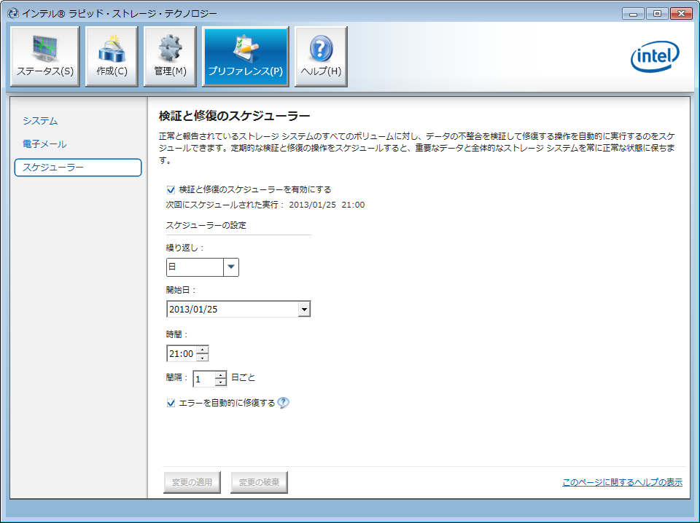
Task: Click the 変更の適用 button
Action: [x=192, y=482]
